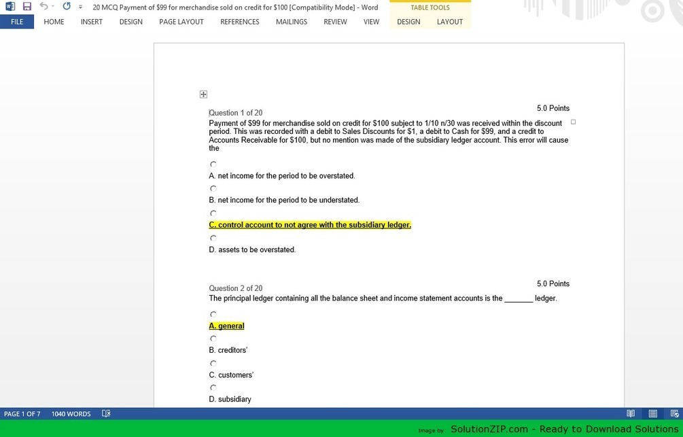Switch to Print Layout view icon
Viewport: 683px width, 437px height.
pyautogui.click(x=652, y=414)
